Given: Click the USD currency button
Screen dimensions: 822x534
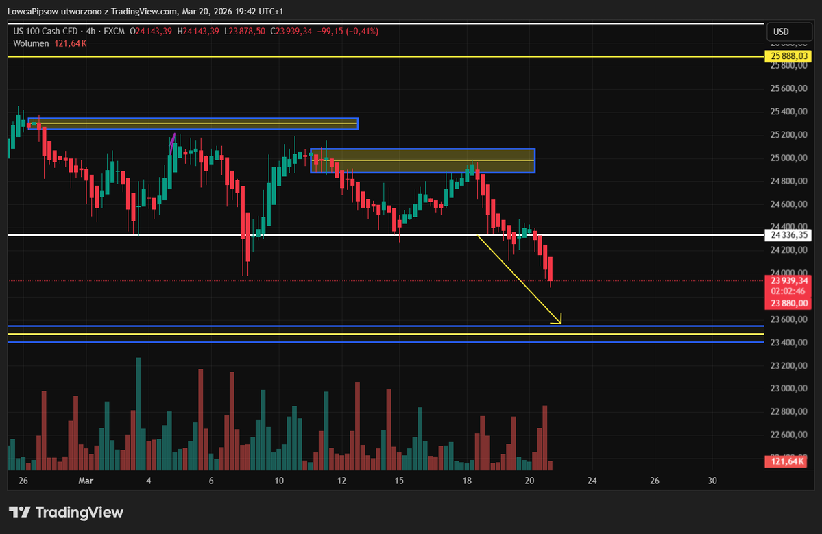Looking at the screenshot, I should coord(789,32).
